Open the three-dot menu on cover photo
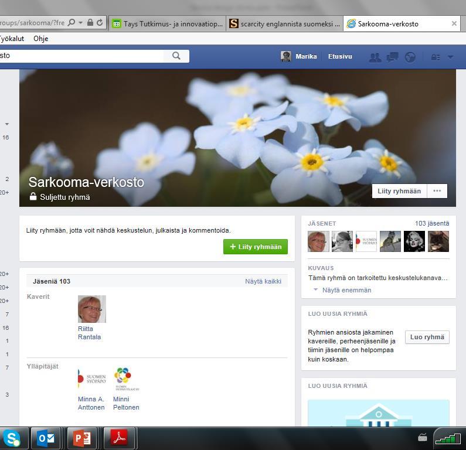Image resolution: width=466 pixels, height=450 pixels. pyautogui.click(x=437, y=191)
